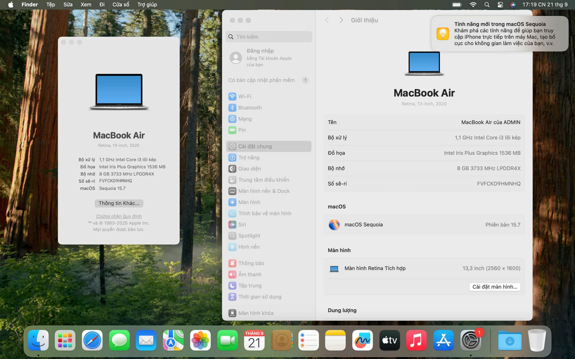Open the App Store Dock icon
This screenshot has height=359, width=575.
click(443, 340)
